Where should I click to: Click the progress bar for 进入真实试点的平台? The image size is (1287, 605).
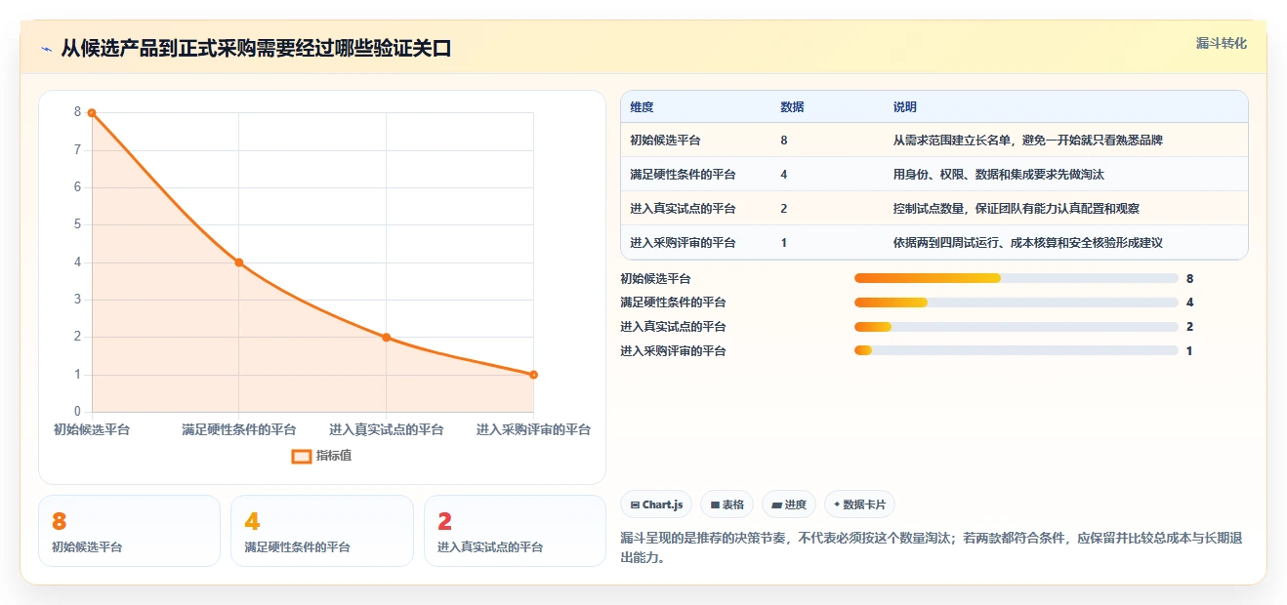(1016, 327)
